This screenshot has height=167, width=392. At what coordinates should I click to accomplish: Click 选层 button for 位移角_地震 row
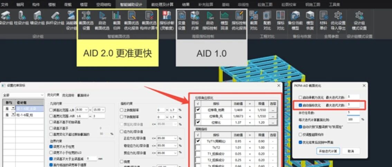point(273,110)
